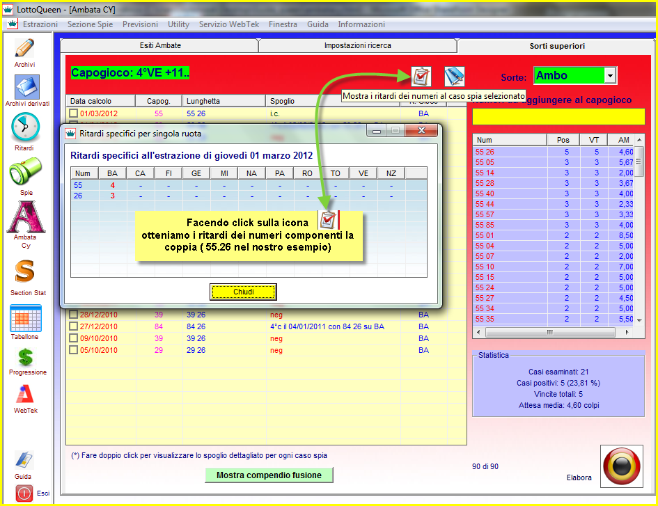The image size is (658, 506).
Task: Click the spoglio text 4°c il 04/01/2011
Action: (327, 326)
